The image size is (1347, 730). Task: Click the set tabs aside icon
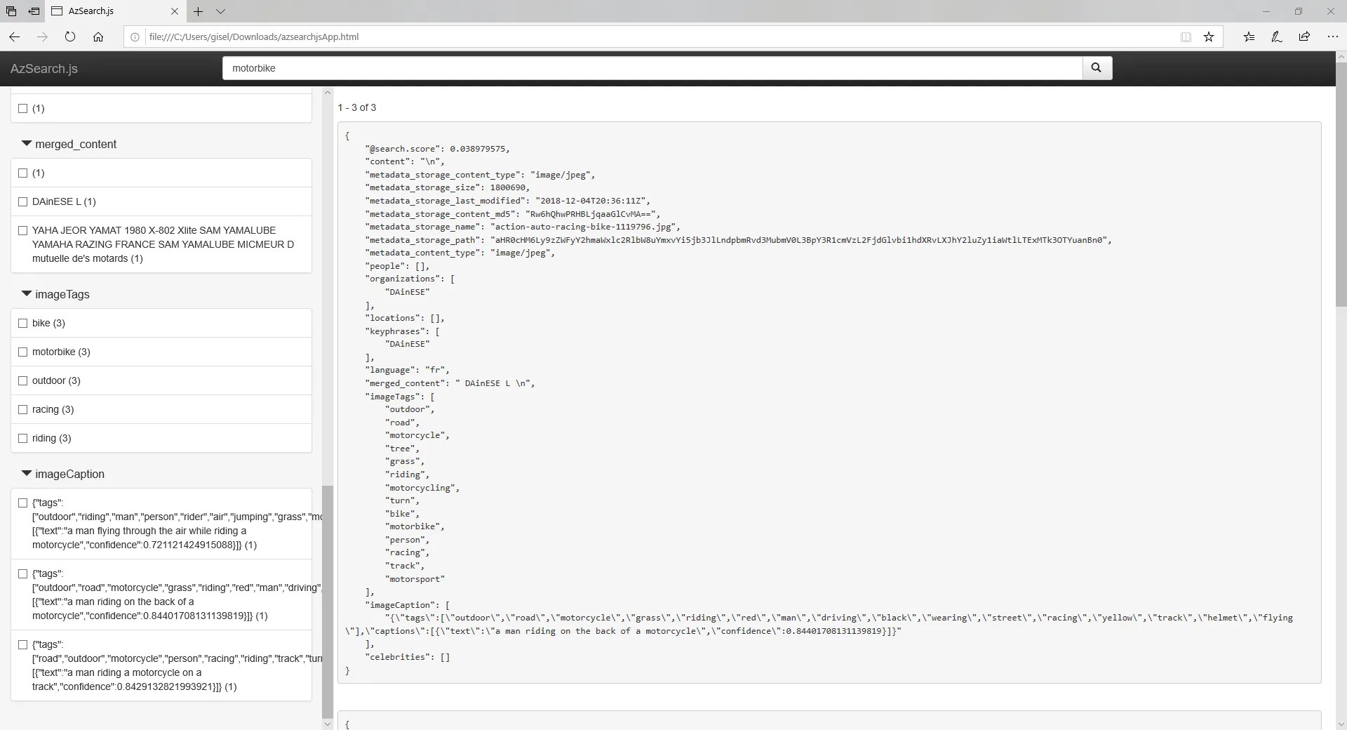[x=34, y=11]
